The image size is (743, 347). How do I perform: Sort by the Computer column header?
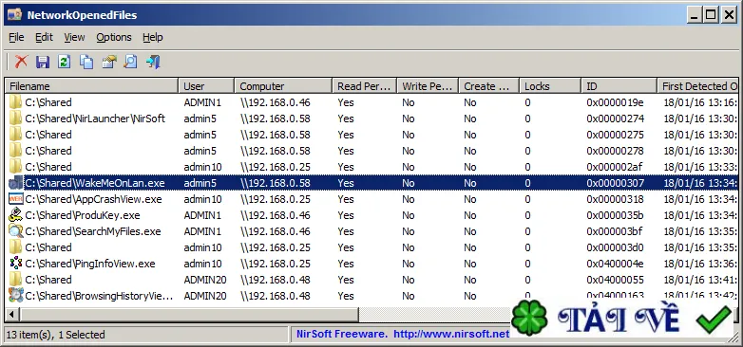pos(283,86)
